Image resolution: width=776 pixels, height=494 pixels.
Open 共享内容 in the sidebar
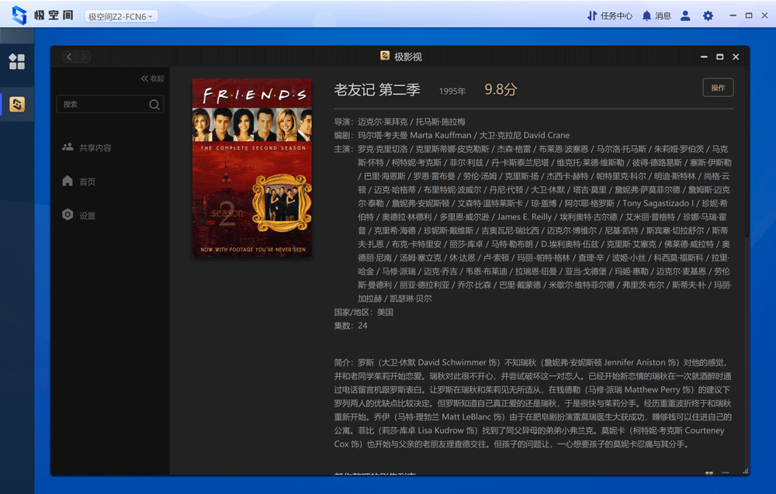(x=87, y=147)
